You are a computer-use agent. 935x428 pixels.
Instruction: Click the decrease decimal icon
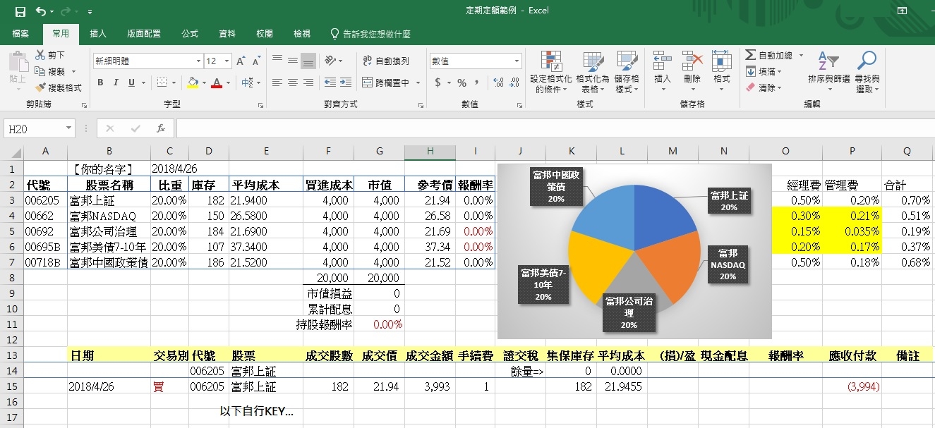514,82
